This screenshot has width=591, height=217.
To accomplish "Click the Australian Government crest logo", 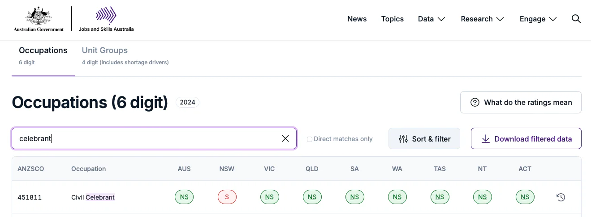I will click(39, 19).
